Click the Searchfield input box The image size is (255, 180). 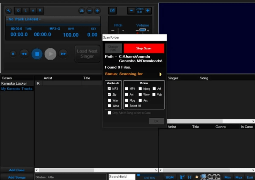(x=122, y=177)
